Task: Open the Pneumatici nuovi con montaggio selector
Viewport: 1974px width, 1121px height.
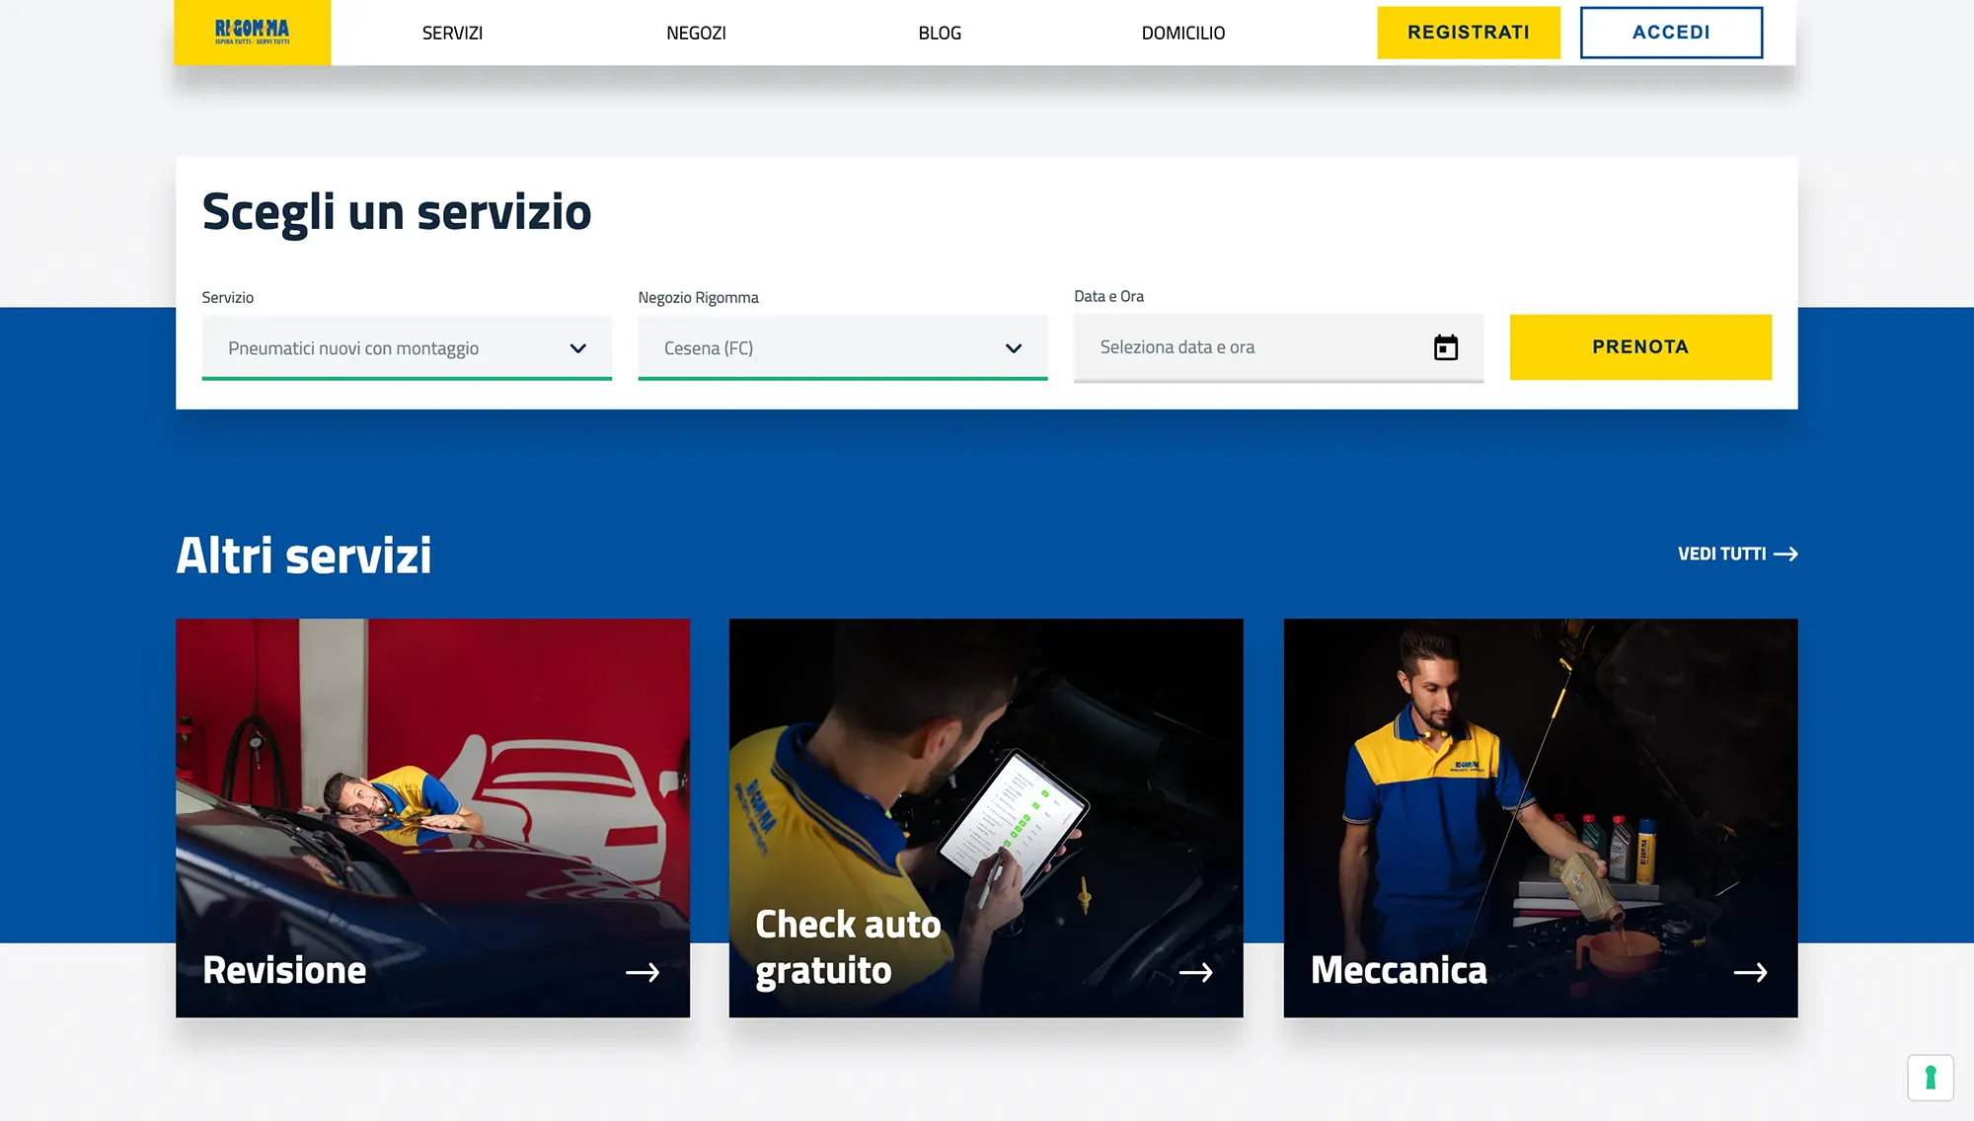Action: pyautogui.click(x=407, y=347)
